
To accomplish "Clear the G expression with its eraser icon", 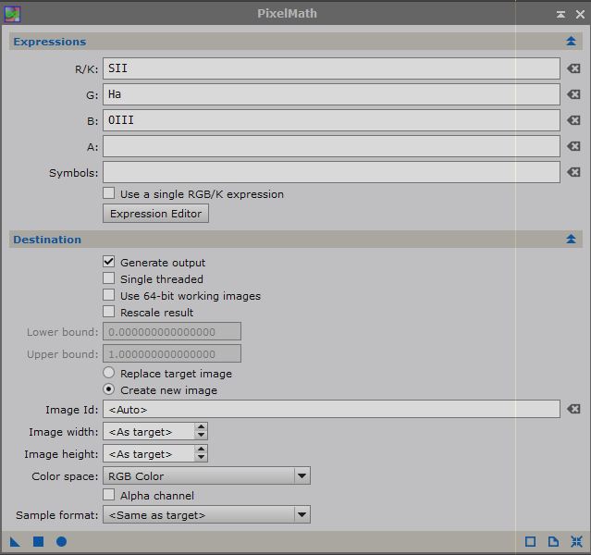I will tap(573, 94).
